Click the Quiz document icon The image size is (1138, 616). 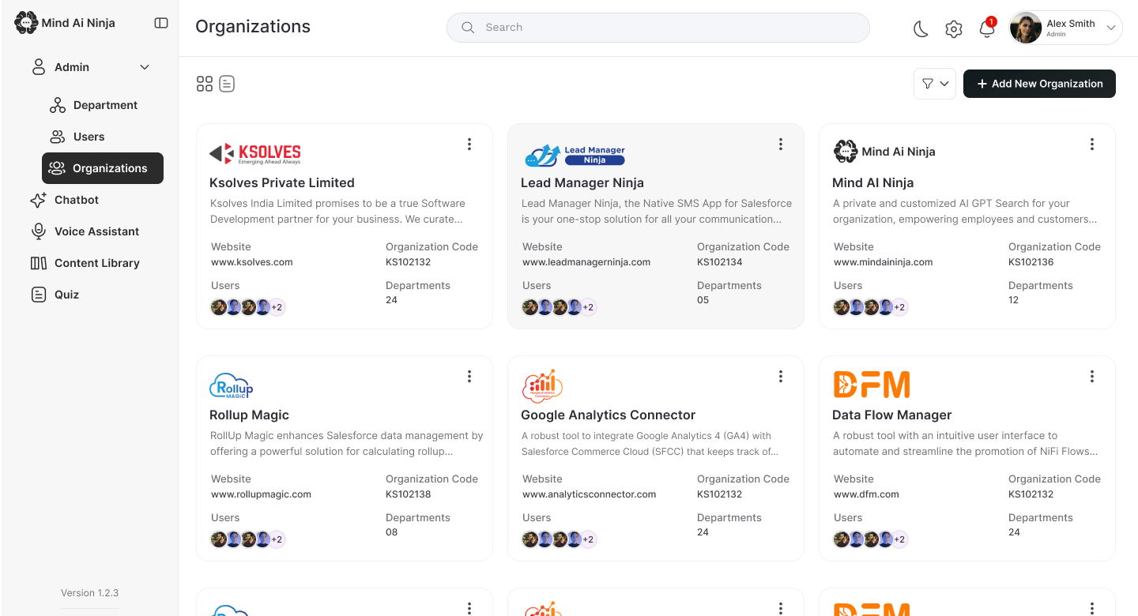pyautogui.click(x=38, y=295)
